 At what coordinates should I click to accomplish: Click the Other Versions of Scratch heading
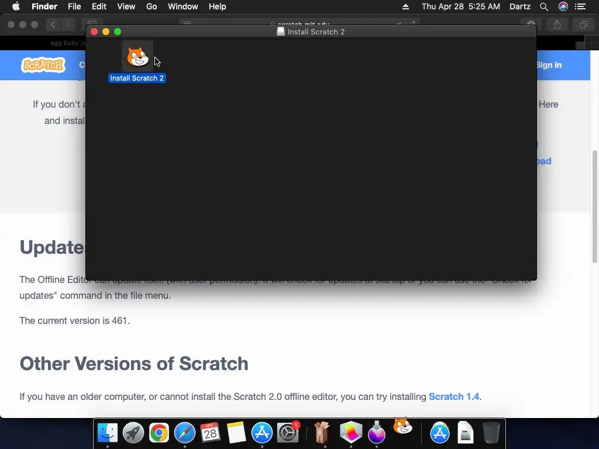[134, 363]
